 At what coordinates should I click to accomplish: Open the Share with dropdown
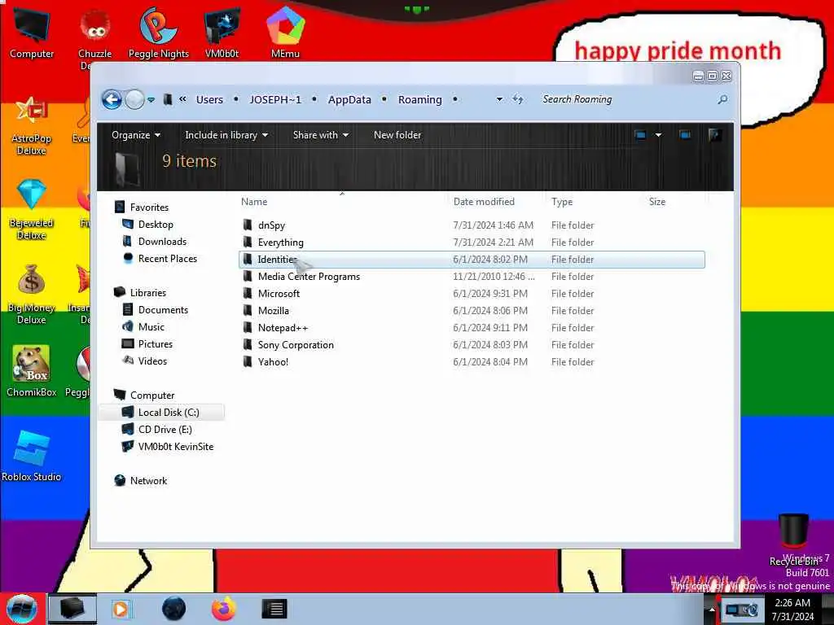pyautogui.click(x=321, y=135)
